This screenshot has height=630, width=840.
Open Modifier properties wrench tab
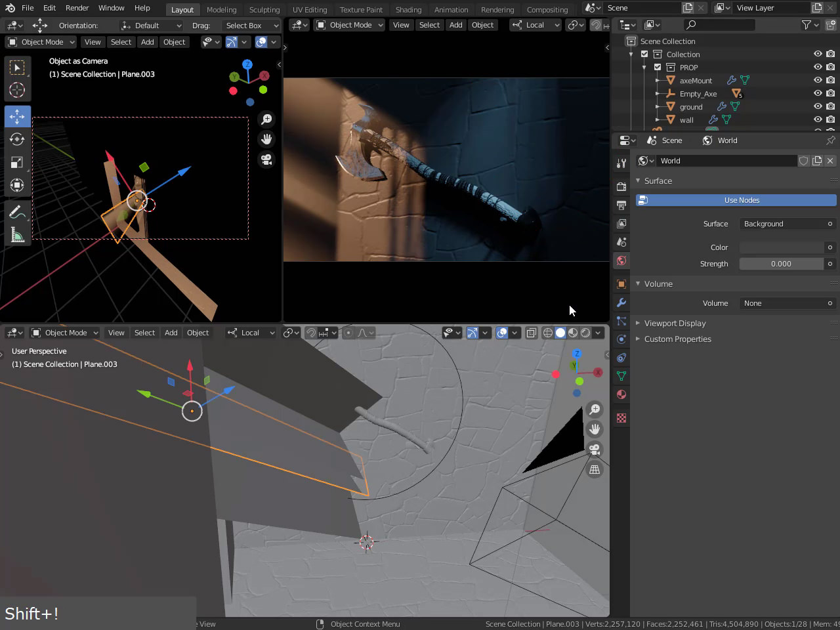[x=621, y=303]
